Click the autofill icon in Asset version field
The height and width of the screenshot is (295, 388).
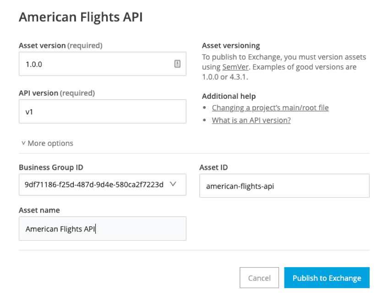point(177,64)
